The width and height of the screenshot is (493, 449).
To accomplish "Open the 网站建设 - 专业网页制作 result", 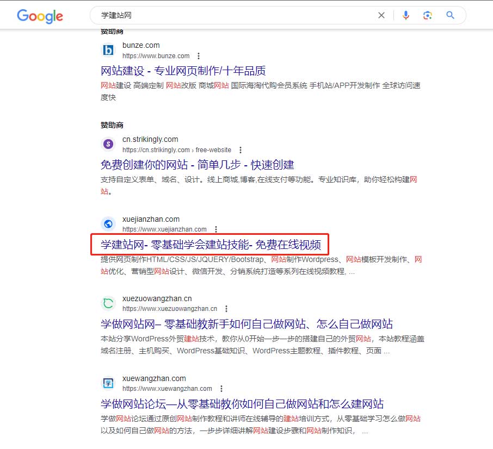I will click(183, 71).
